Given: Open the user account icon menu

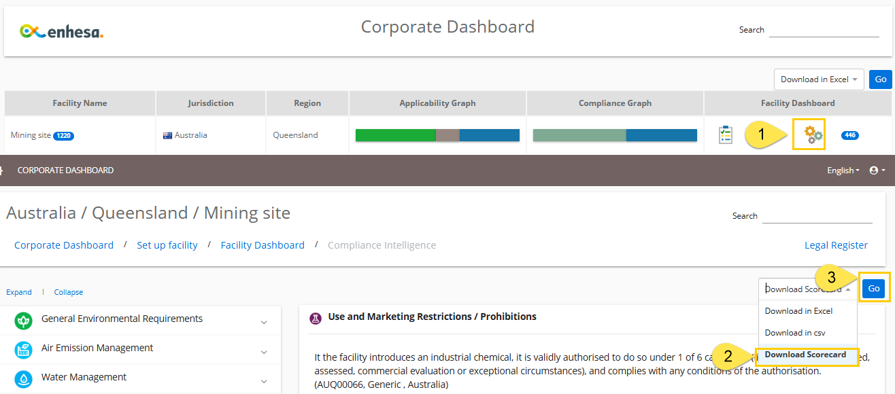Looking at the screenshot, I should 877,171.
